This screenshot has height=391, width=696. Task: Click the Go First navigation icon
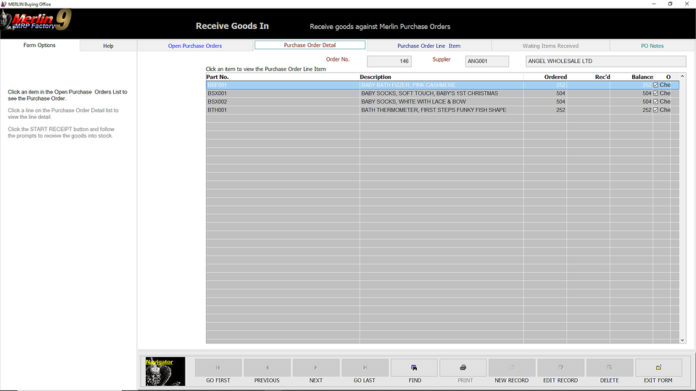point(218,368)
